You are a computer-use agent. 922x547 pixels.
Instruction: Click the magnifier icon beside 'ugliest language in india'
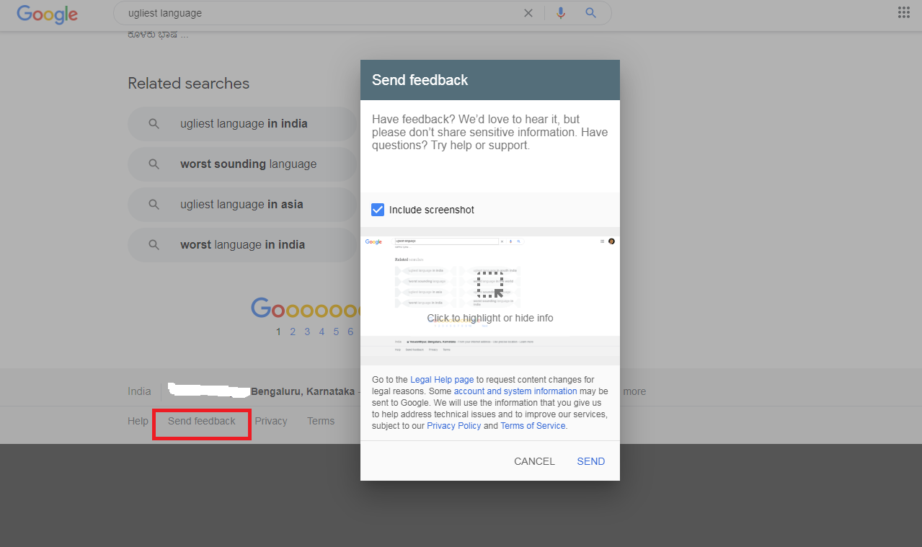click(154, 124)
